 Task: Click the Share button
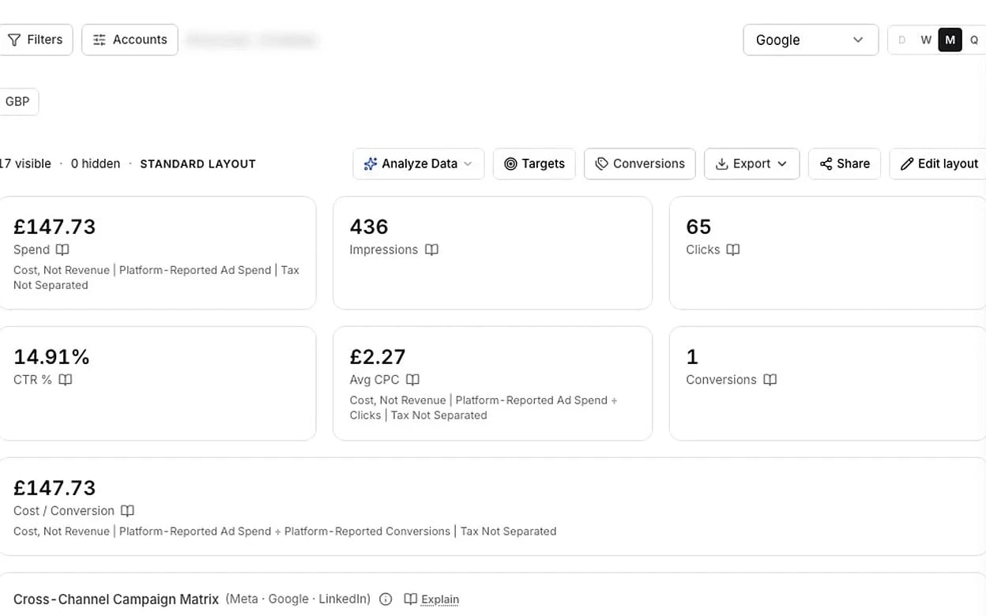[x=845, y=163]
